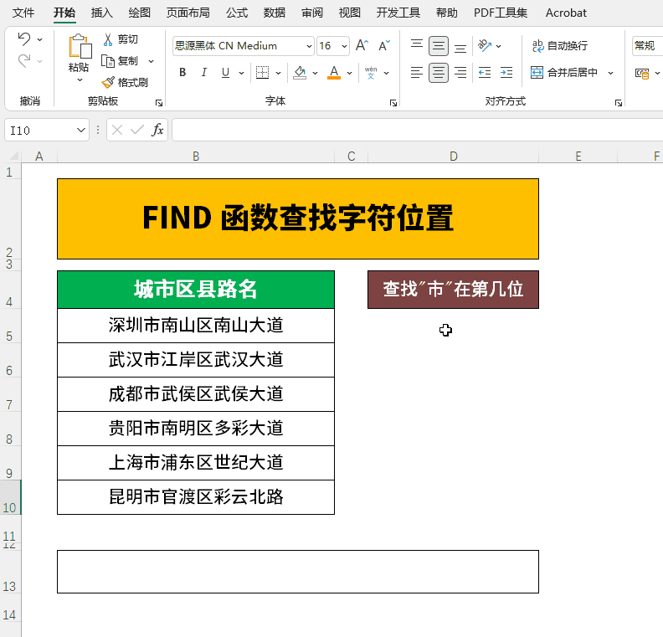The width and height of the screenshot is (663, 637).
Task: Align text to the left
Action: [x=417, y=73]
